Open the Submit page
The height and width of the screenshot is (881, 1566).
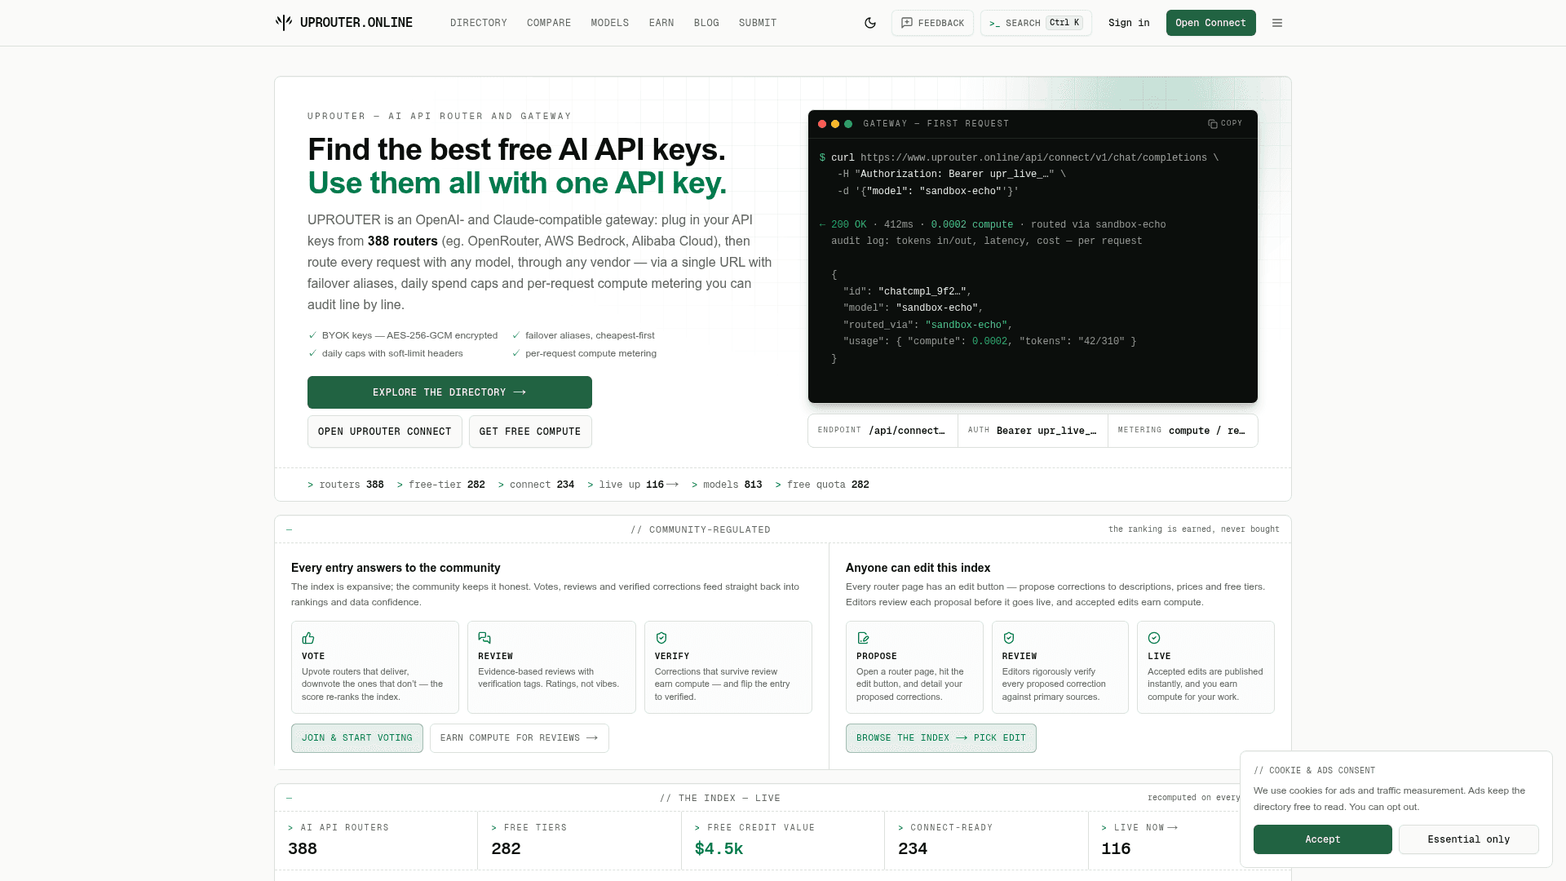coord(758,23)
